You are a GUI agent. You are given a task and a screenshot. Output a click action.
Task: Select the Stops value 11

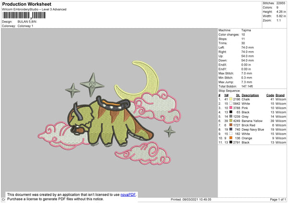(x=243, y=39)
